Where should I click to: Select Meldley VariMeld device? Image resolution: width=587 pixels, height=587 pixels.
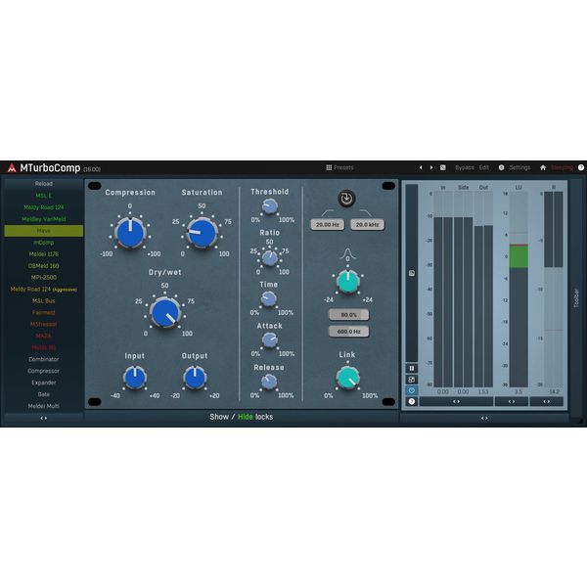coord(44,219)
